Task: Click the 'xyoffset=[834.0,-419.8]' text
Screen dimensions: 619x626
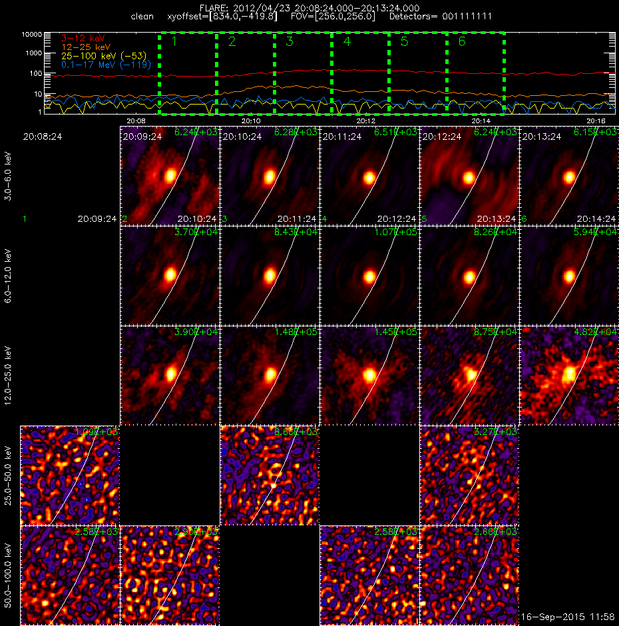Action: (x=222, y=17)
